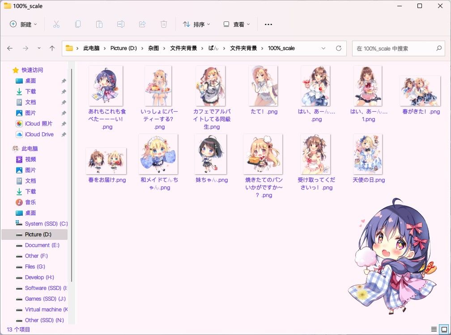Viewport: 451px width, 335px height.
Task: Expand the address bar history dropdown
Action: pyautogui.click(x=323, y=48)
